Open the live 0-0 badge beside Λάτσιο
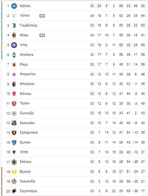The width and height of the screenshot is (148, 196). pos(42,16)
